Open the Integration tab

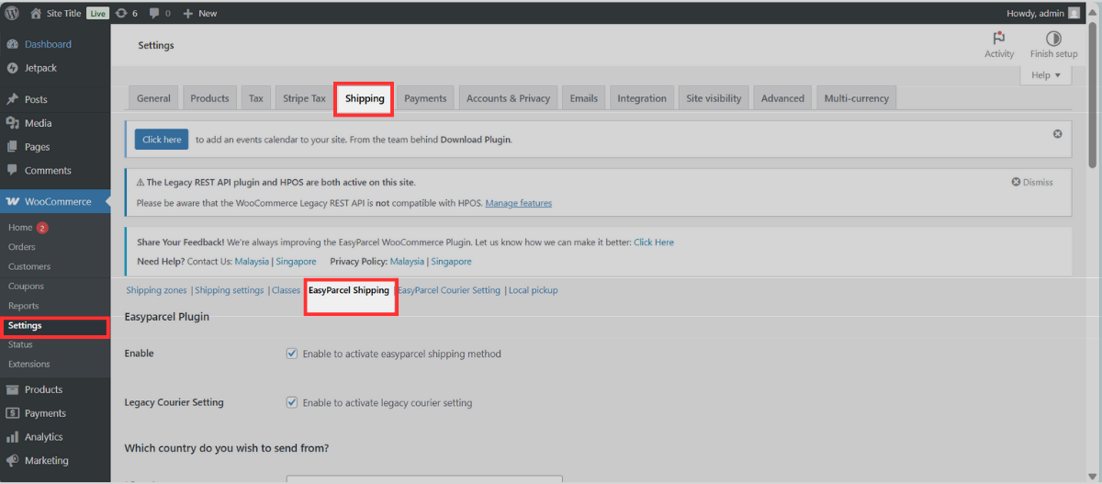click(x=642, y=98)
